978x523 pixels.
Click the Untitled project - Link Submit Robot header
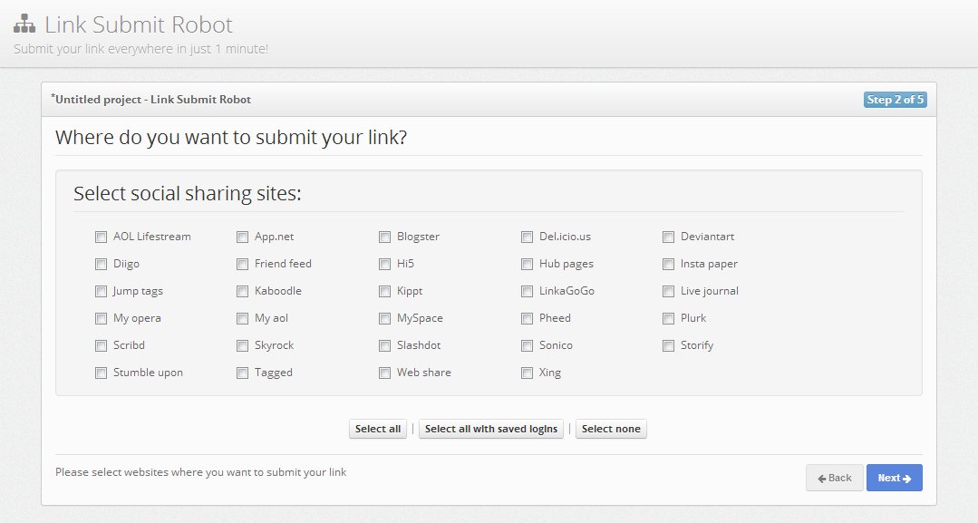point(151,99)
